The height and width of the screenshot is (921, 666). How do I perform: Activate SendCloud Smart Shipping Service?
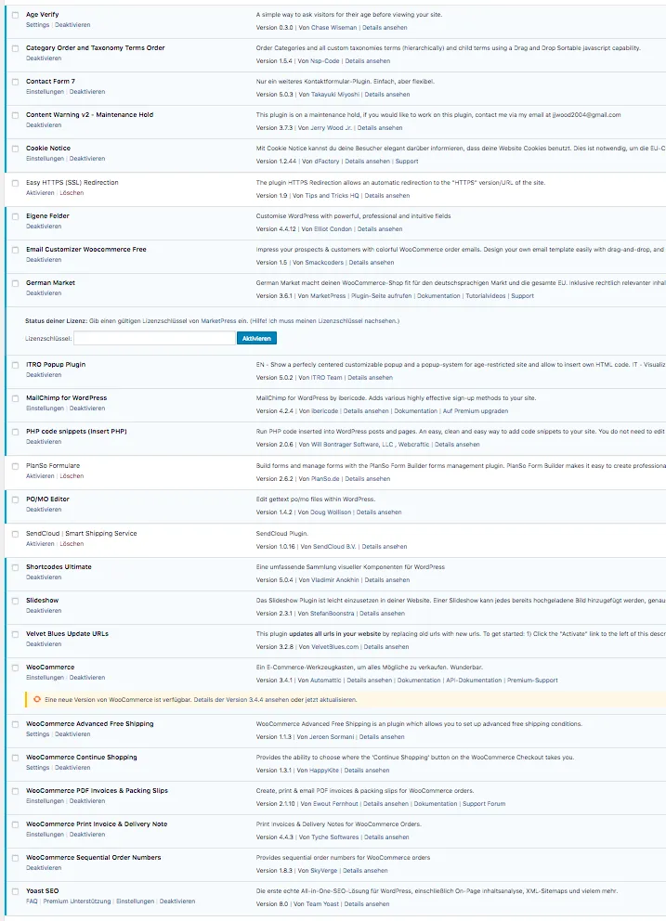(x=40, y=544)
